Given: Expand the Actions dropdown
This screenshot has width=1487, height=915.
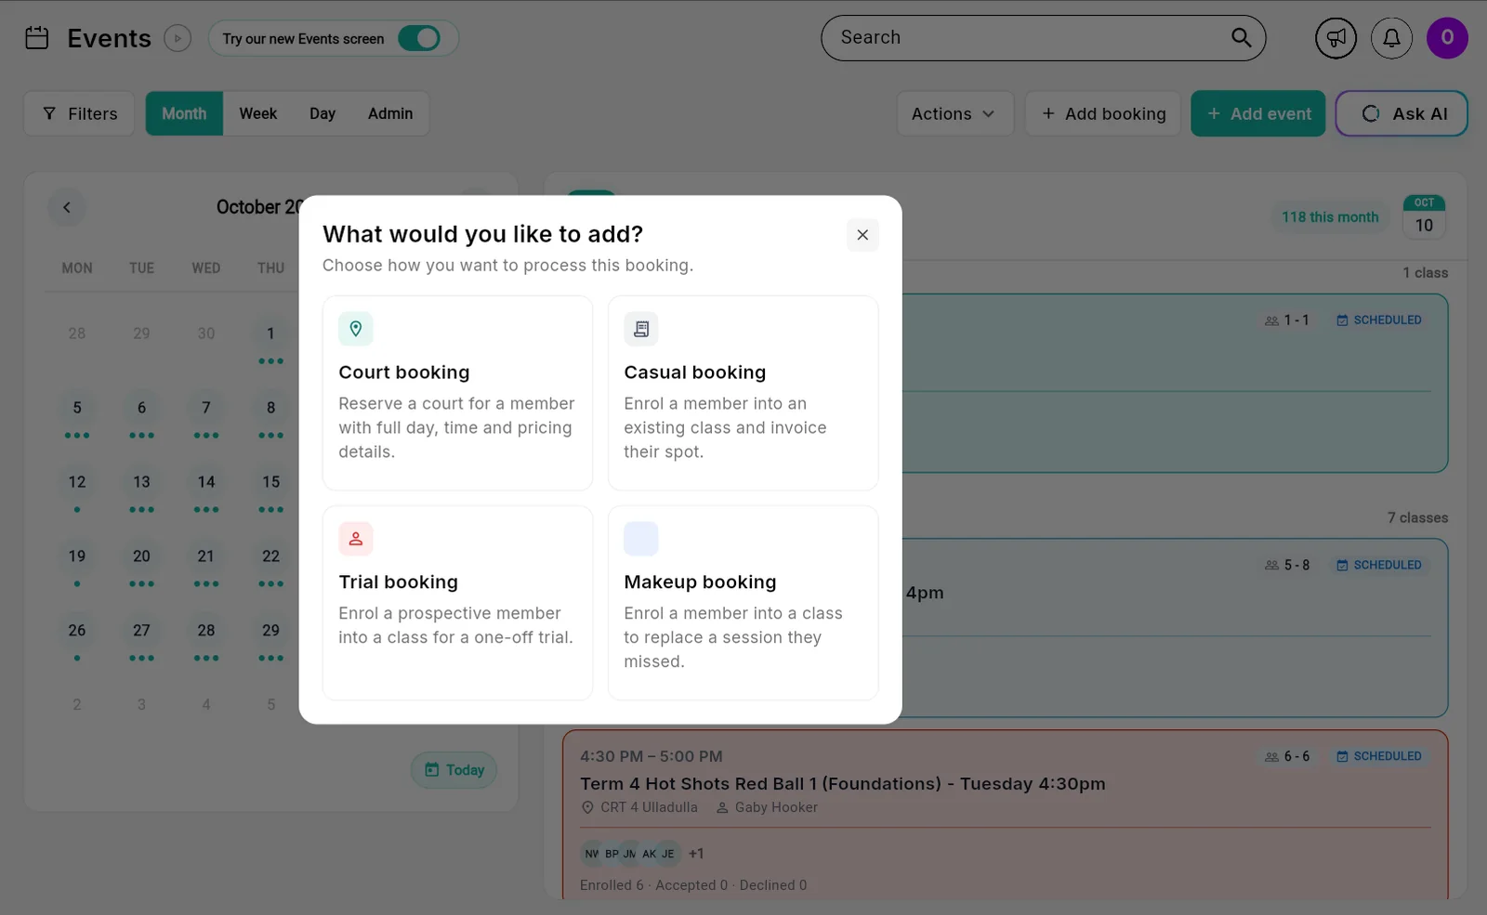Looking at the screenshot, I should point(954,113).
